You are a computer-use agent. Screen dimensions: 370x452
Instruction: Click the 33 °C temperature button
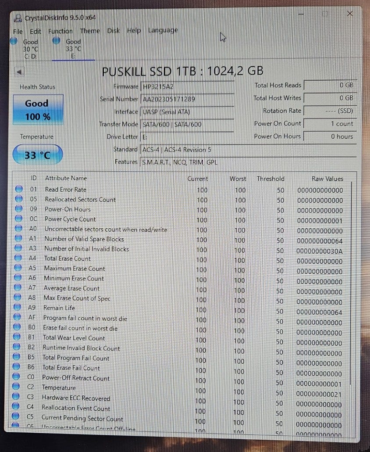tap(37, 155)
